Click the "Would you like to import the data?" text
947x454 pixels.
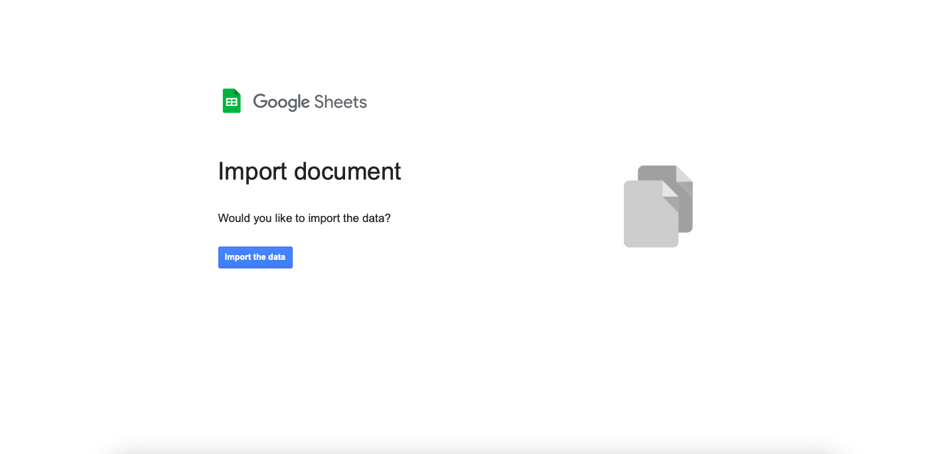(305, 218)
